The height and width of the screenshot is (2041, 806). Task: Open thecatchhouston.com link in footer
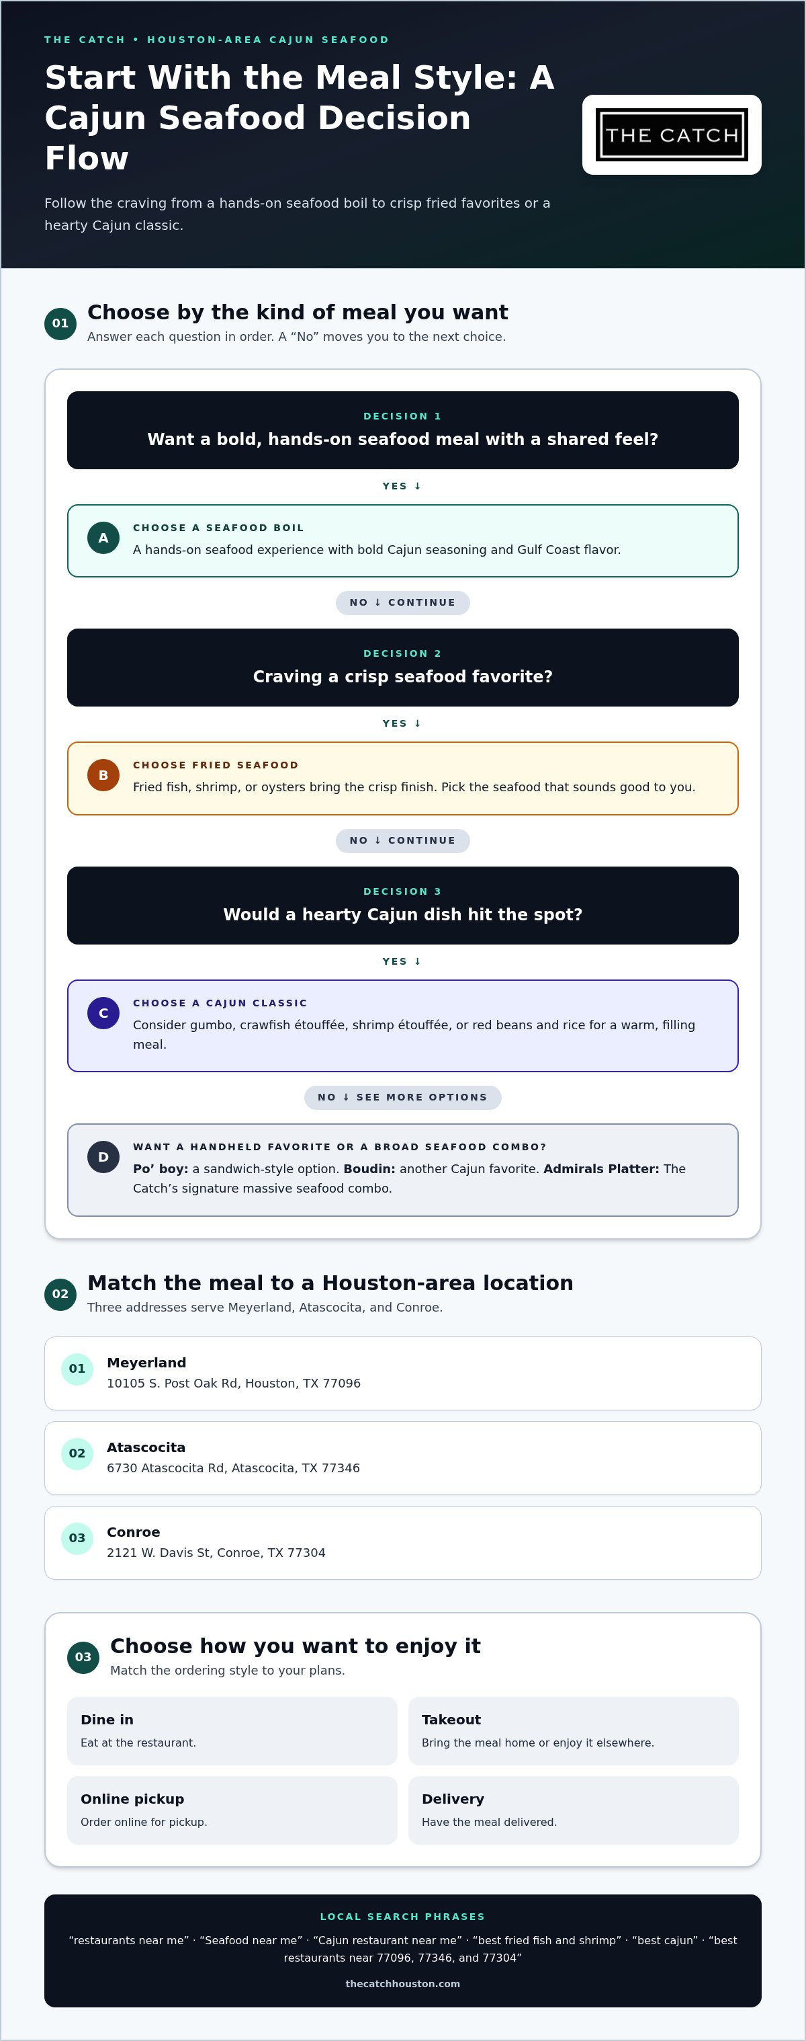coord(403,1983)
